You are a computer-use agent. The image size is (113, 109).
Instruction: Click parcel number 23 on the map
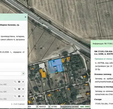(58, 48)
